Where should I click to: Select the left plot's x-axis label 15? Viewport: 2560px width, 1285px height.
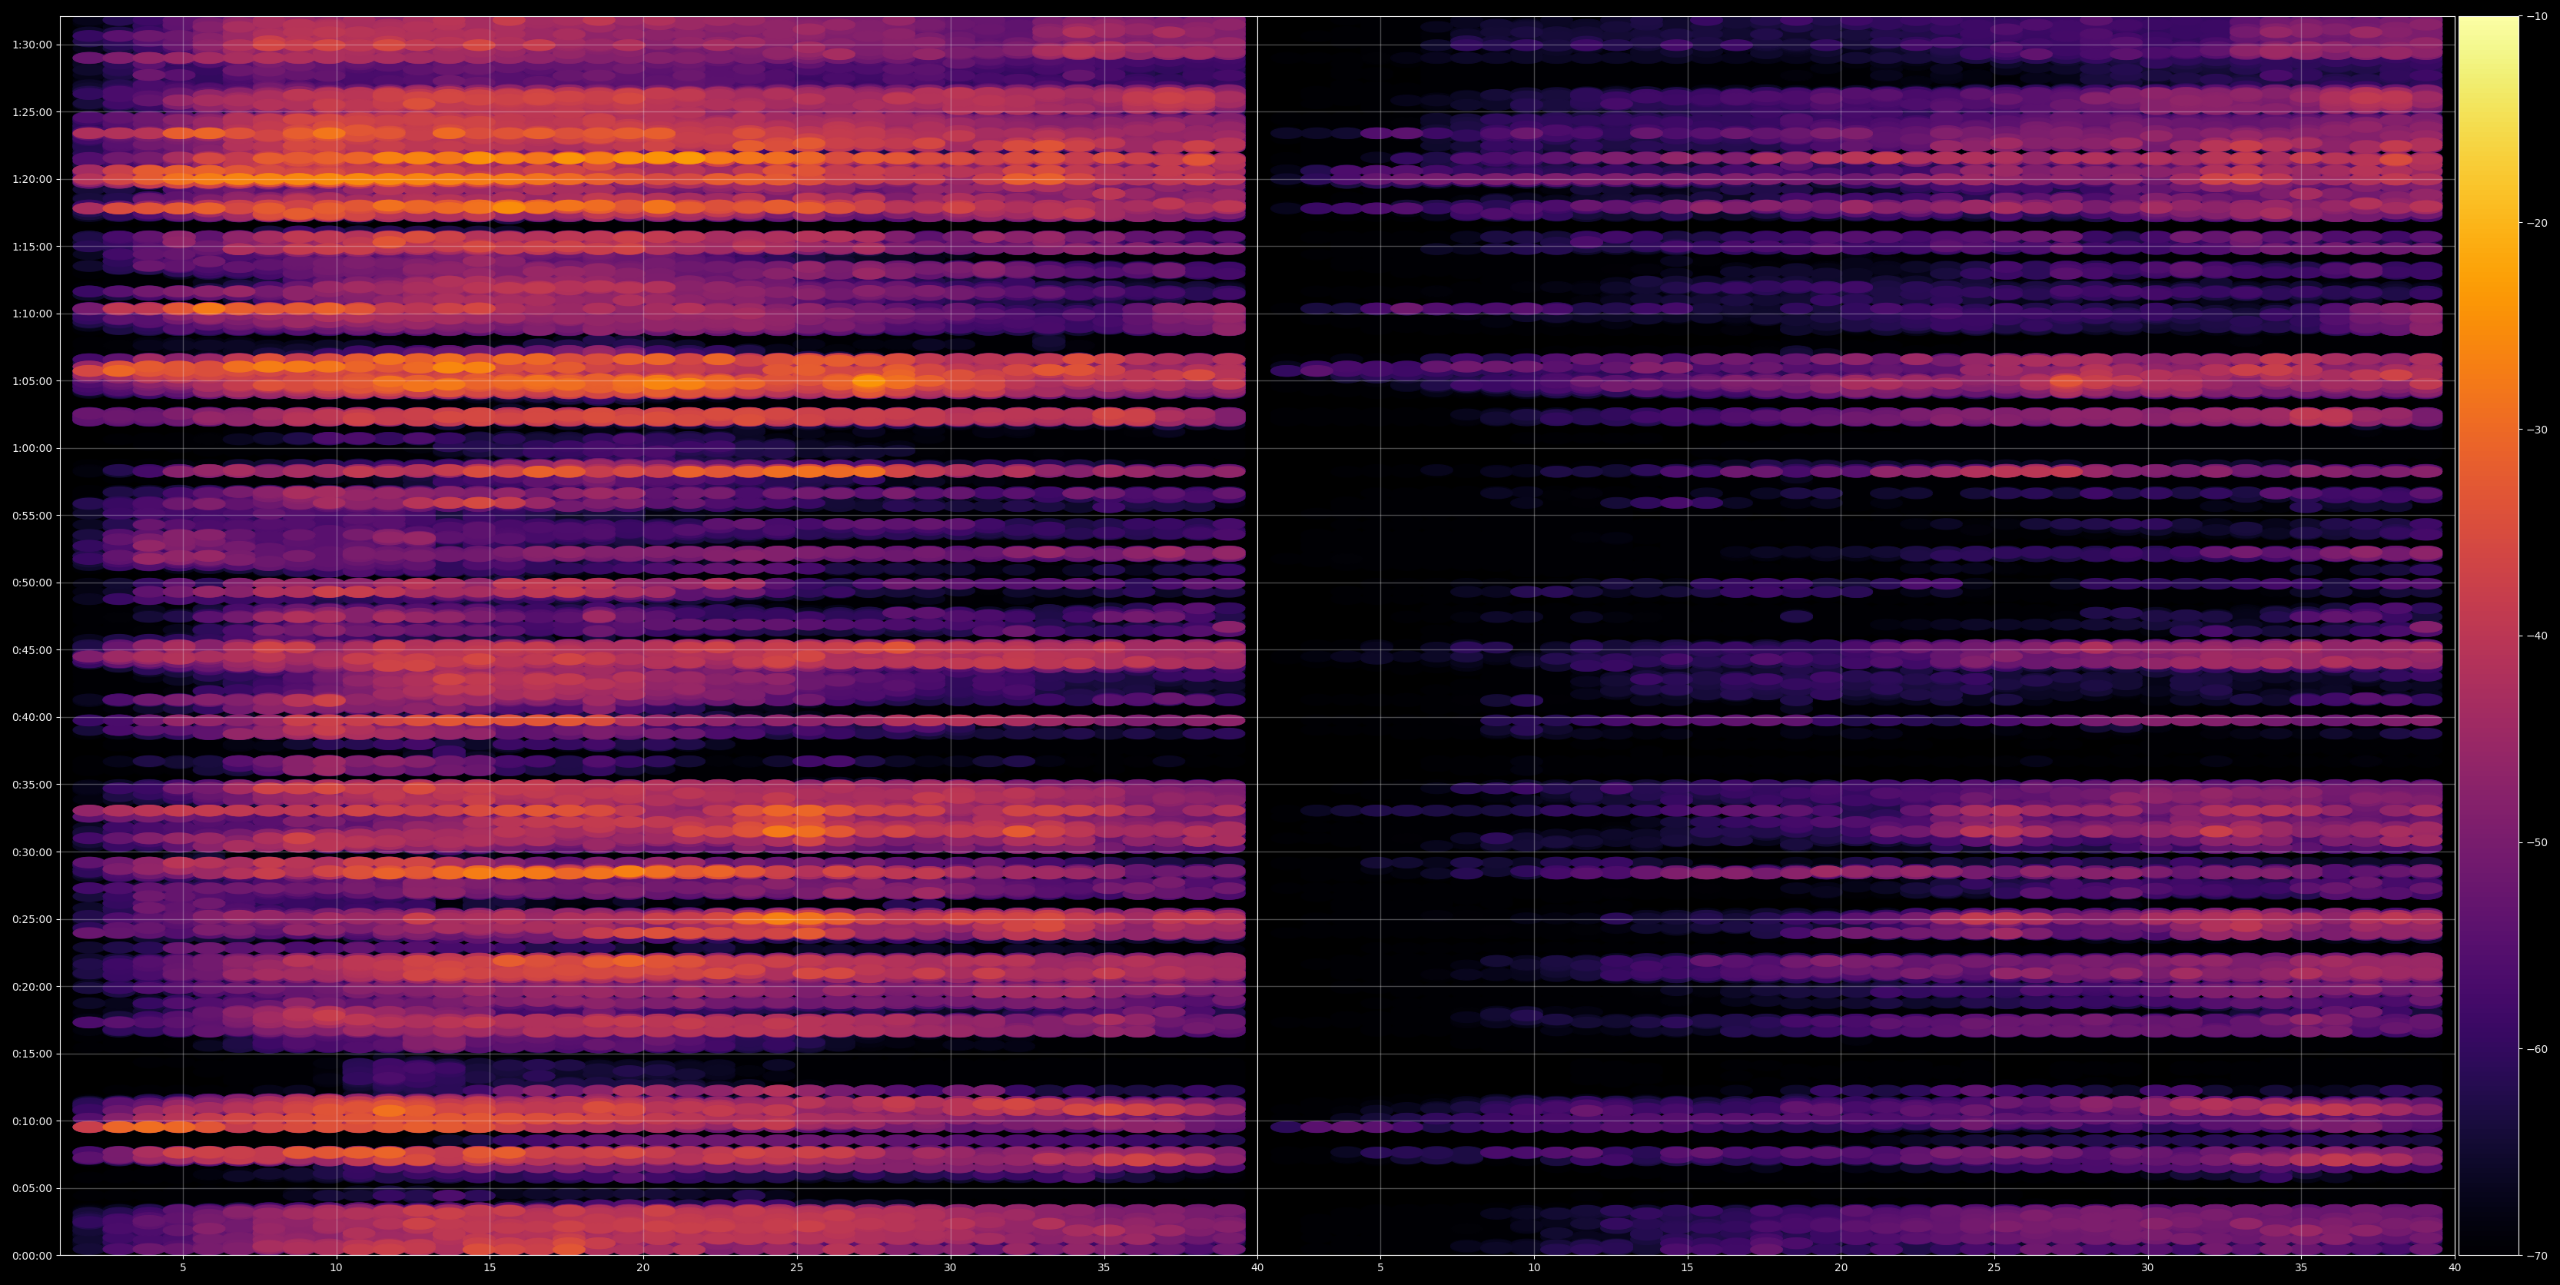click(490, 1268)
